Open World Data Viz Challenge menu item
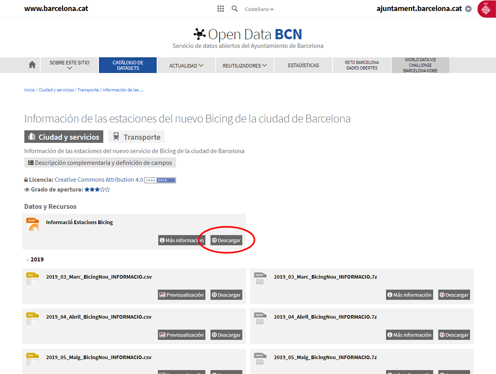This screenshot has height=374, width=496. (x=420, y=65)
